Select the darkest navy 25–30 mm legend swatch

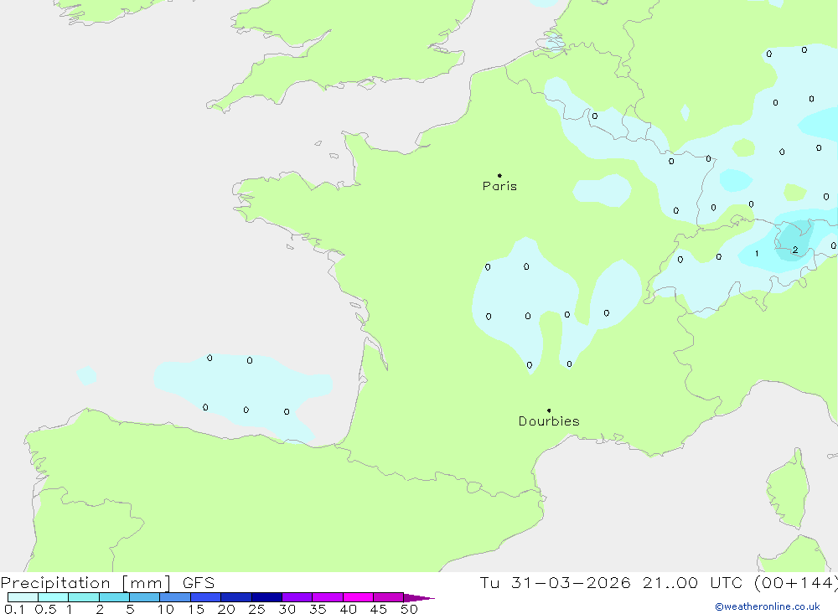(x=266, y=598)
